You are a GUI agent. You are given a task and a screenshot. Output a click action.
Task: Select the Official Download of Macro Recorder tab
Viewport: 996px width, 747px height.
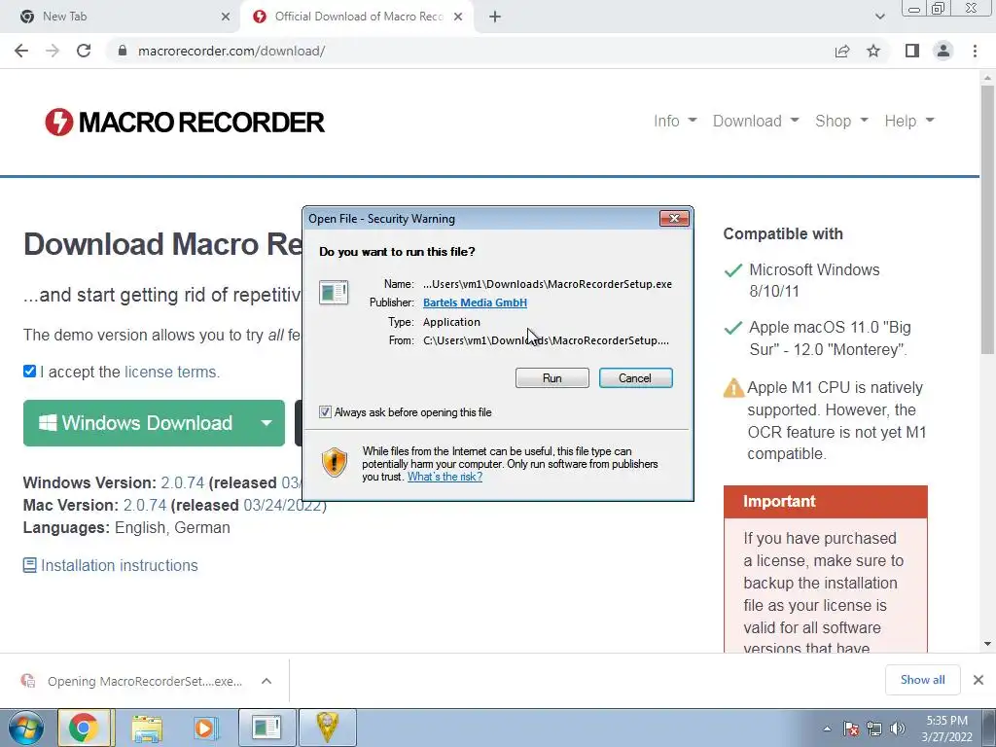coord(358,17)
